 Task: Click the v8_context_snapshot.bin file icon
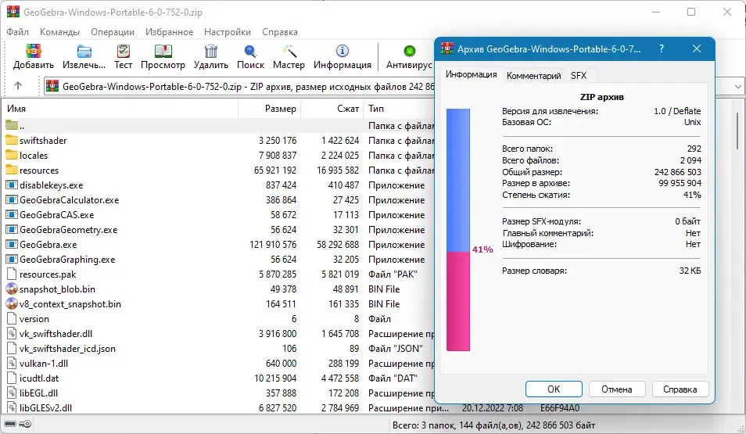pos(12,303)
